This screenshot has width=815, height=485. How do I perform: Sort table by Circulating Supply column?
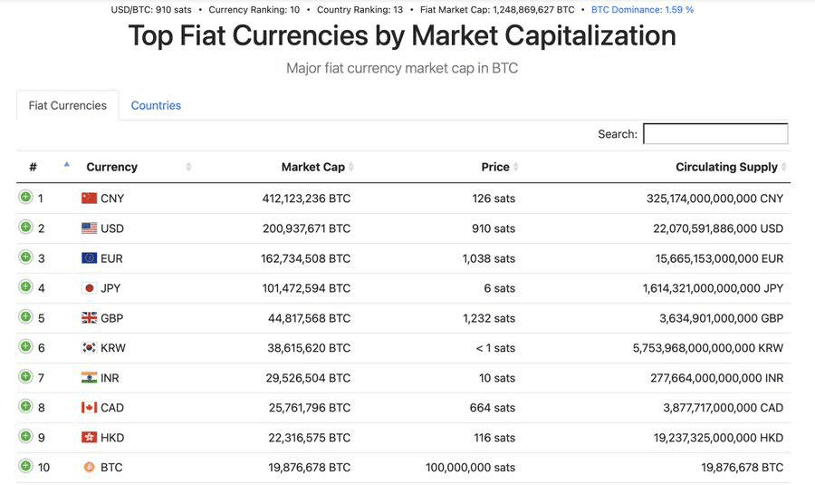point(726,167)
